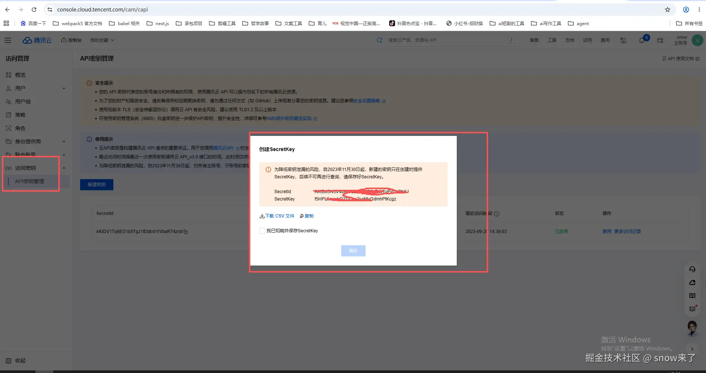Viewport: 706px width, 373px height.
Task: Click the language switch icon in header
Action: [x=623, y=40]
